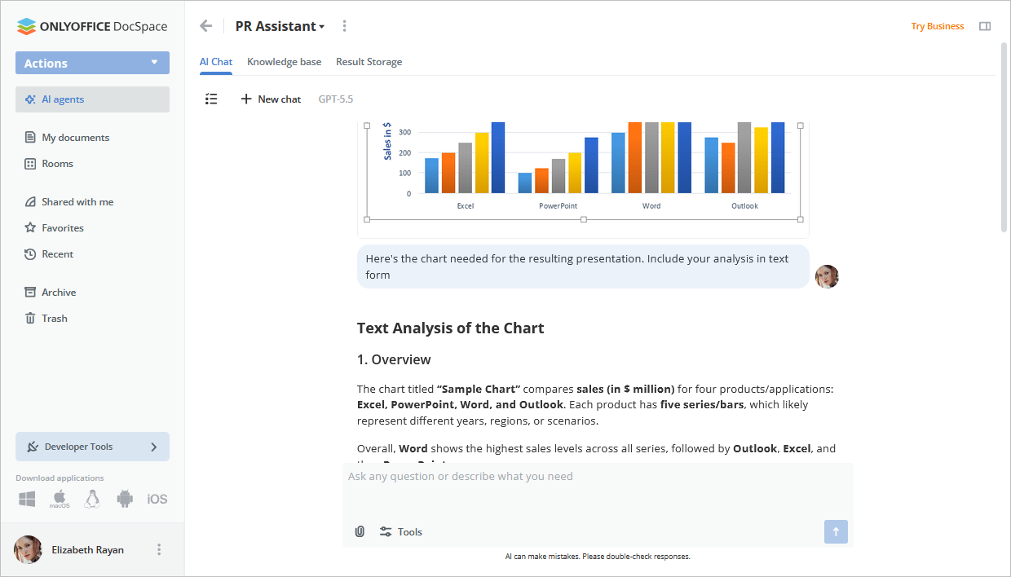Click the ONLYOFFICE DocSpace logo
Screen dimensions: 1011x577
[92, 26]
